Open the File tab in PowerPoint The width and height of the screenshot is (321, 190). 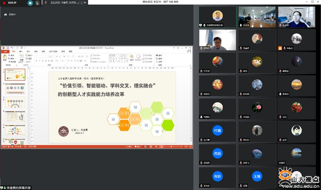pos(5,51)
